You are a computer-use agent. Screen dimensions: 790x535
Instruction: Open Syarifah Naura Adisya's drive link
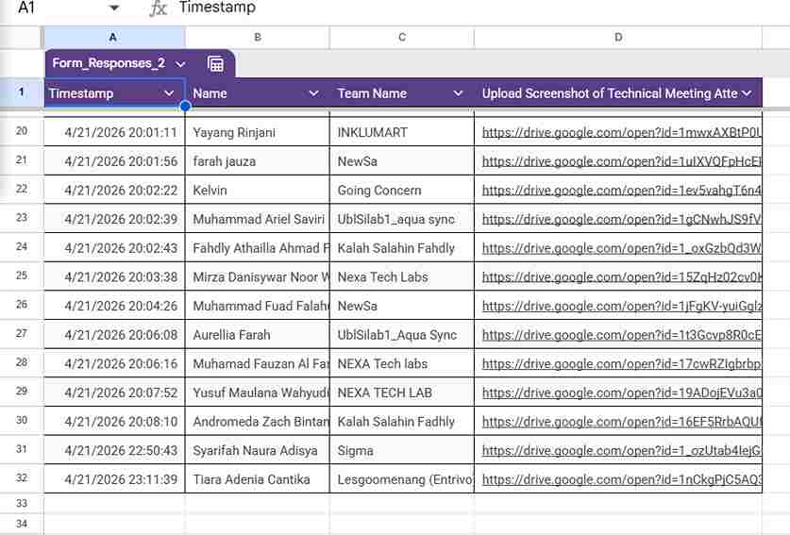622,450
